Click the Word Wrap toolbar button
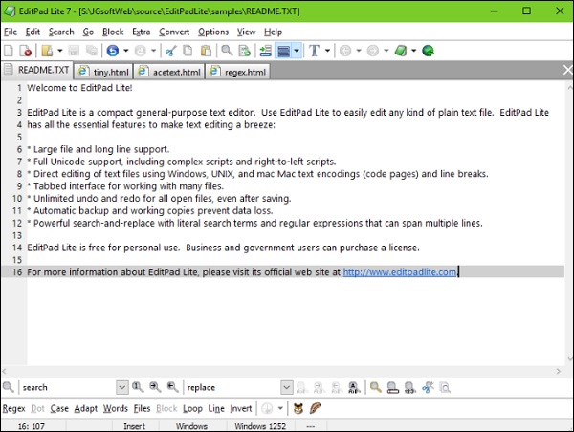This screenshot has width=574, height=432. click(x=283, y=51)
